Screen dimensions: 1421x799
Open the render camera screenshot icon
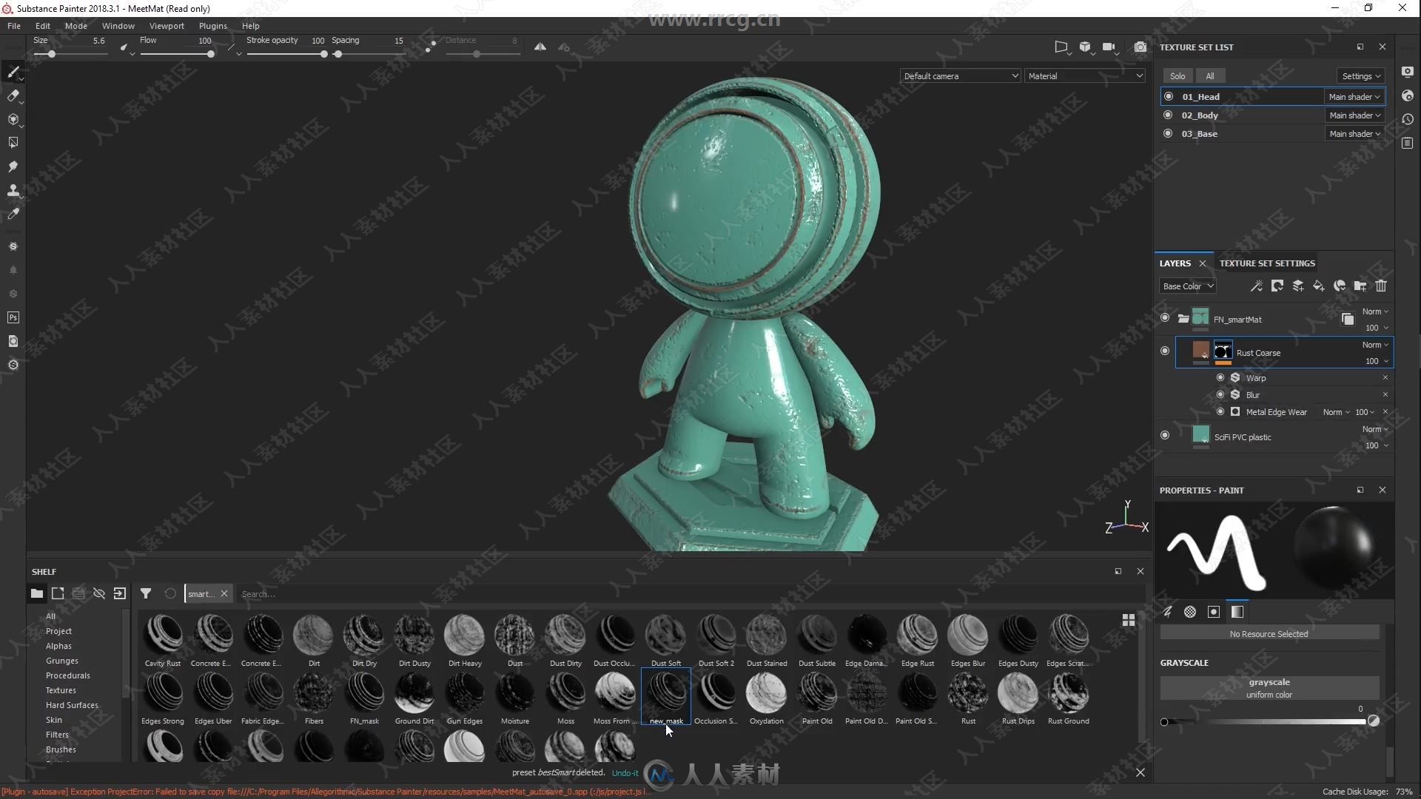(x=1141, y=47)
